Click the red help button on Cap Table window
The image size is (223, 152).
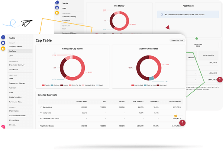pos(182,123)
